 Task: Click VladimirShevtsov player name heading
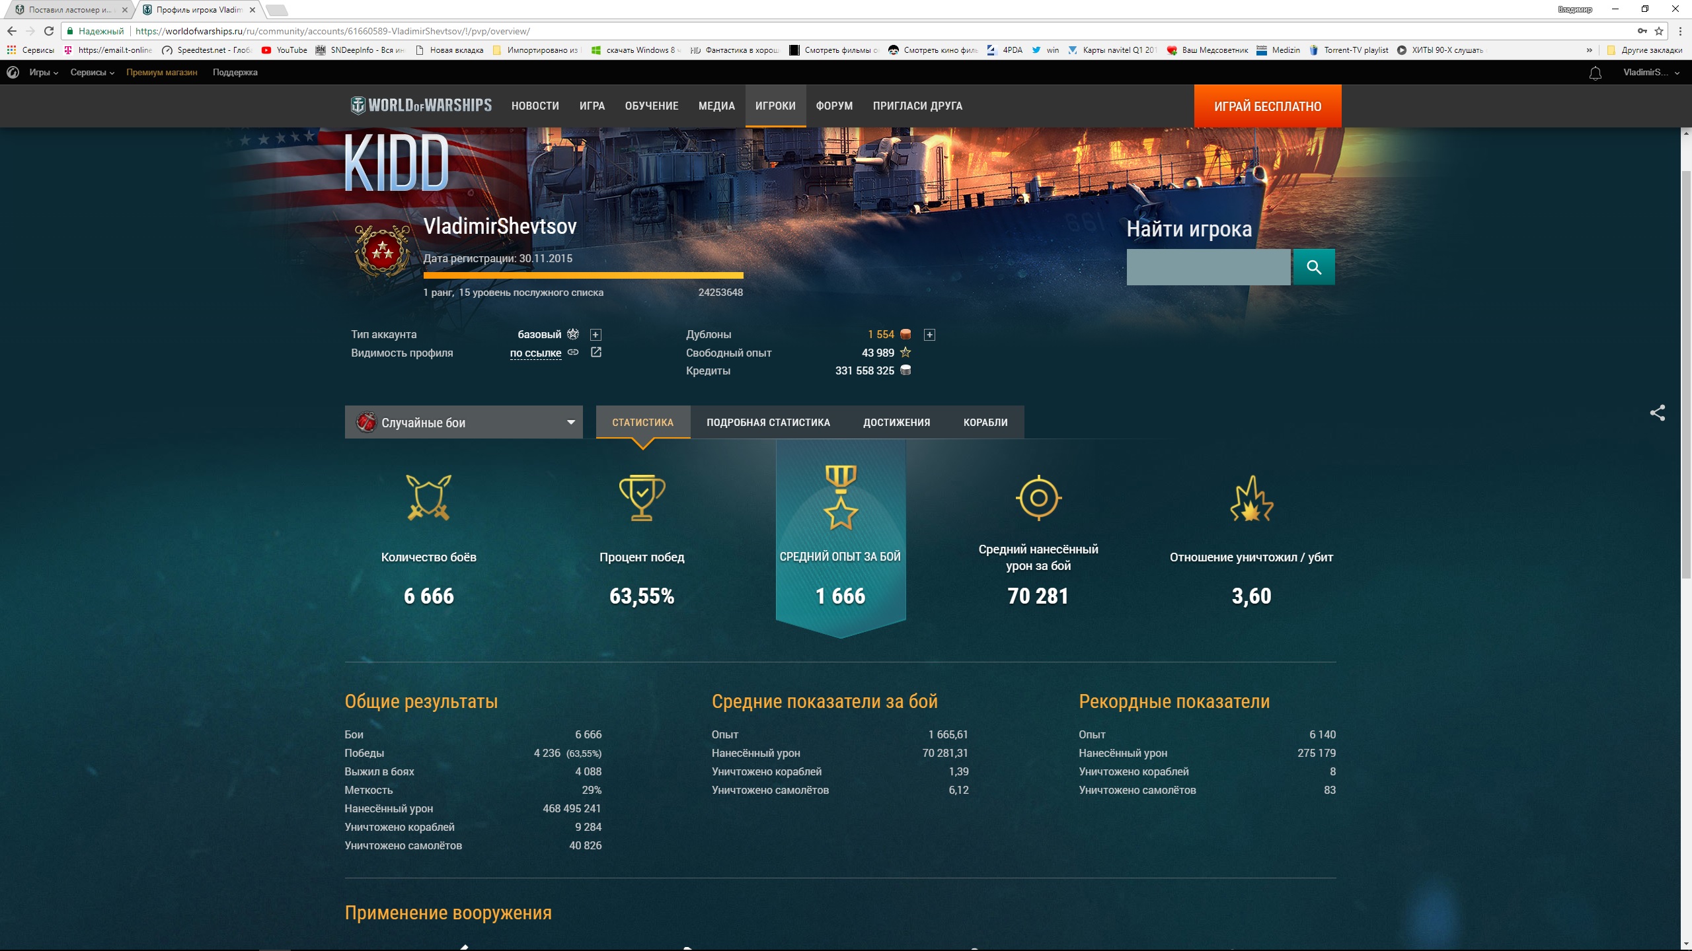coord(500,227)
